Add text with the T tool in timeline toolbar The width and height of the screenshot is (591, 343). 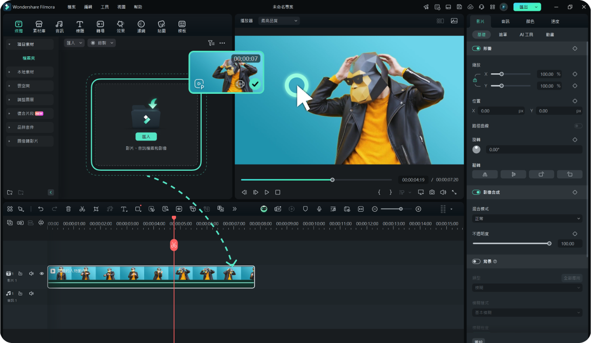point(124,209)
